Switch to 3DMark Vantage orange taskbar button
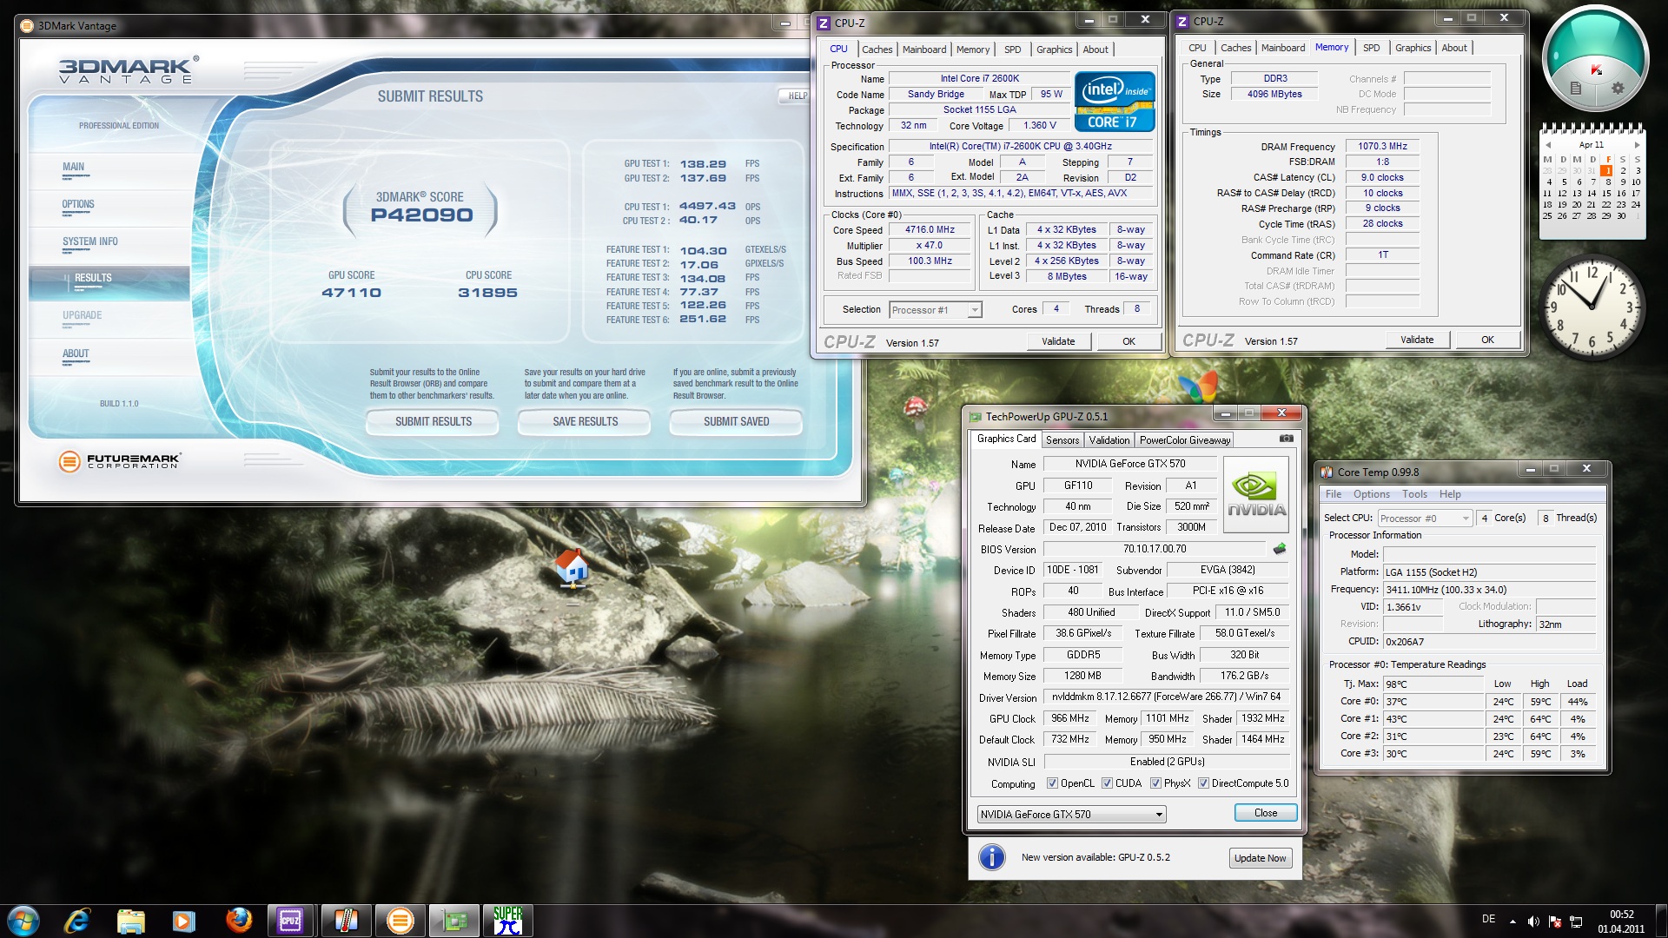 click(x=400, y=920)
